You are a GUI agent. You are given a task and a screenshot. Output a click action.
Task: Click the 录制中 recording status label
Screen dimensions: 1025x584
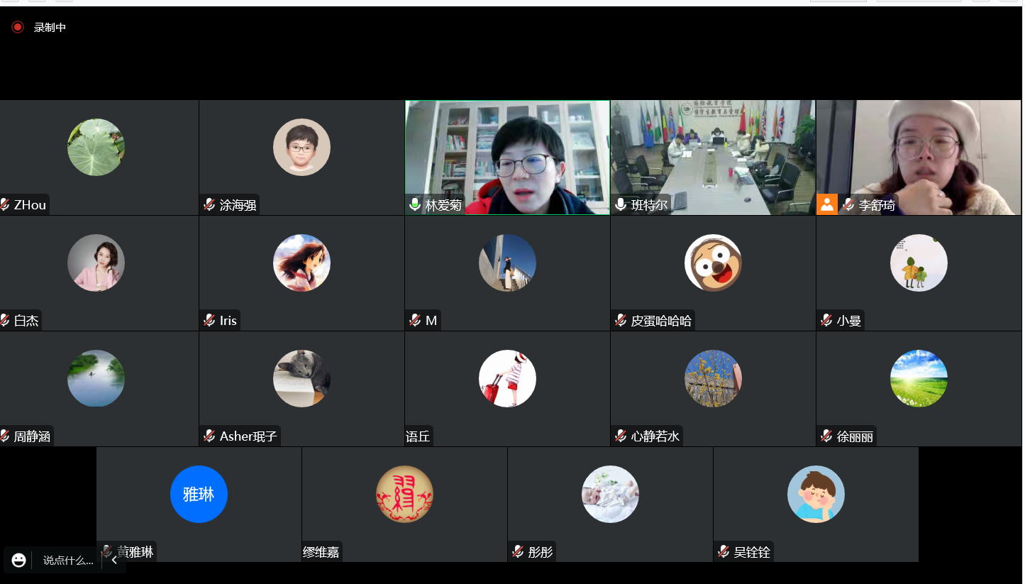50,28
